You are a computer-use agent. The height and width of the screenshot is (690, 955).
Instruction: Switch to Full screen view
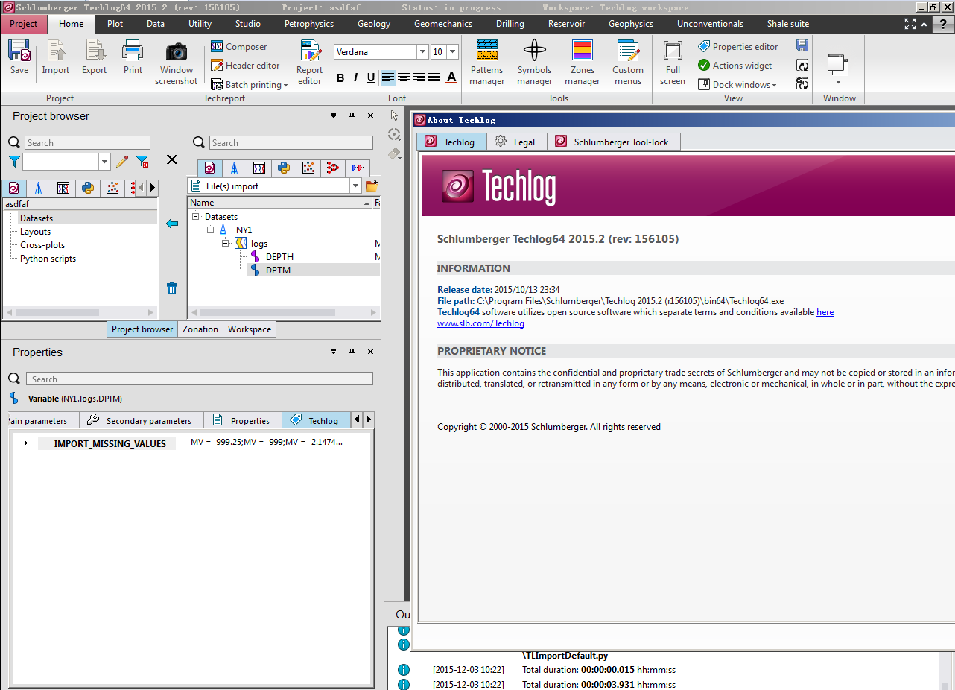tap(673, 63)
